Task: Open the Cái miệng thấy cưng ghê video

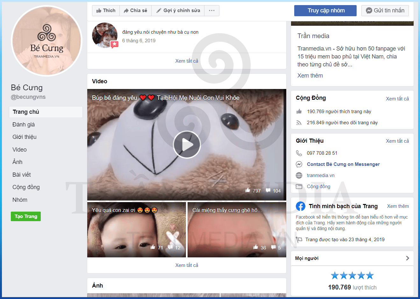Action: (x=237, y=230)
